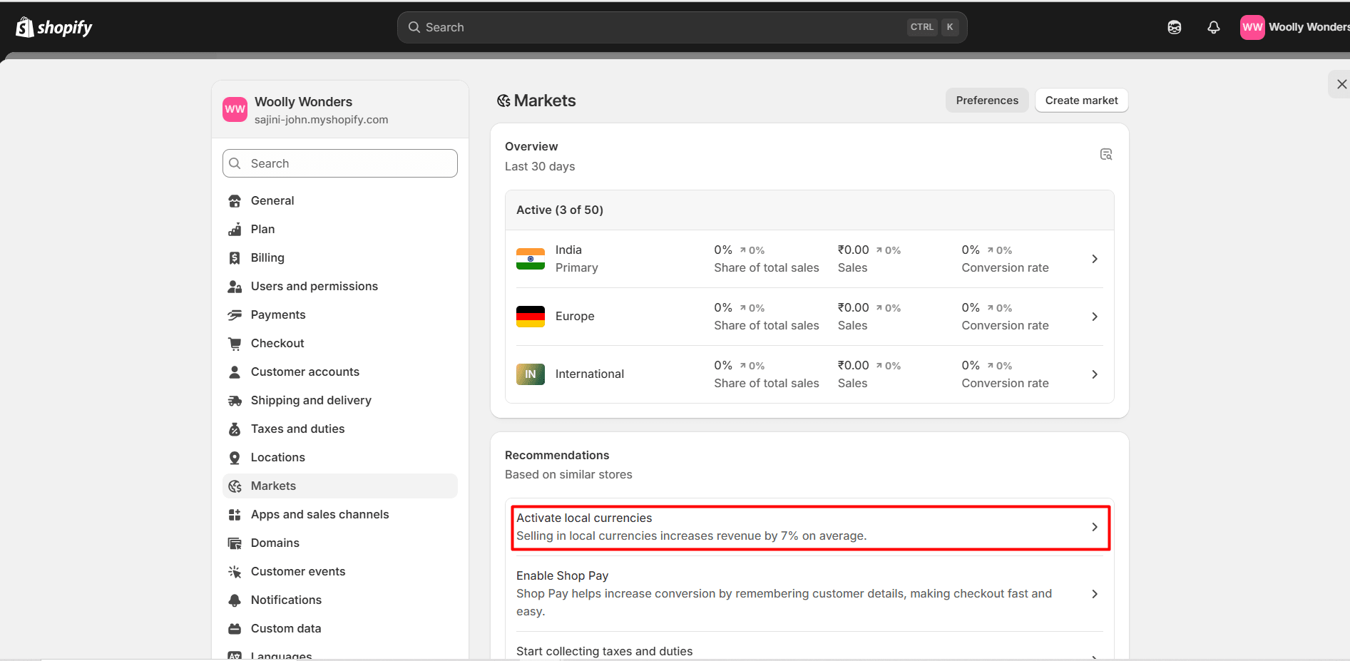Click the Domains icon in sidebar
This screenshot has height=661, width=1350.
point(235,543)
